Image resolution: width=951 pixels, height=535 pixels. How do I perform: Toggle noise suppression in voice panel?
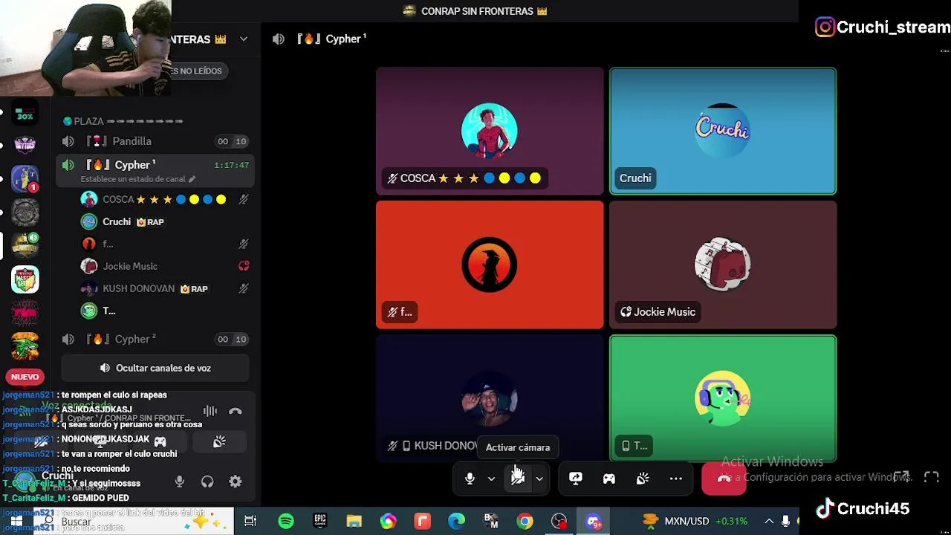tap(210, 411)
